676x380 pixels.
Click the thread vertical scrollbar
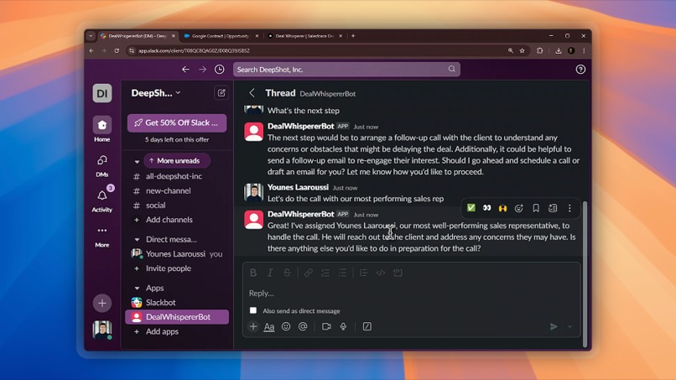click(585, 273)
